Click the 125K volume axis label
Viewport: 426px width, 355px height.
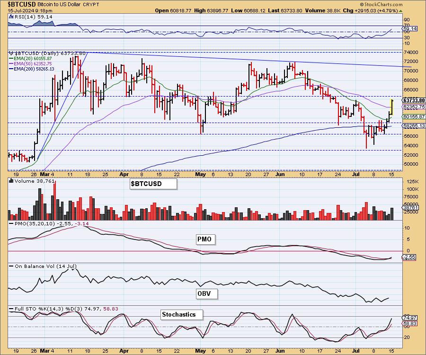tap(412, 181)
